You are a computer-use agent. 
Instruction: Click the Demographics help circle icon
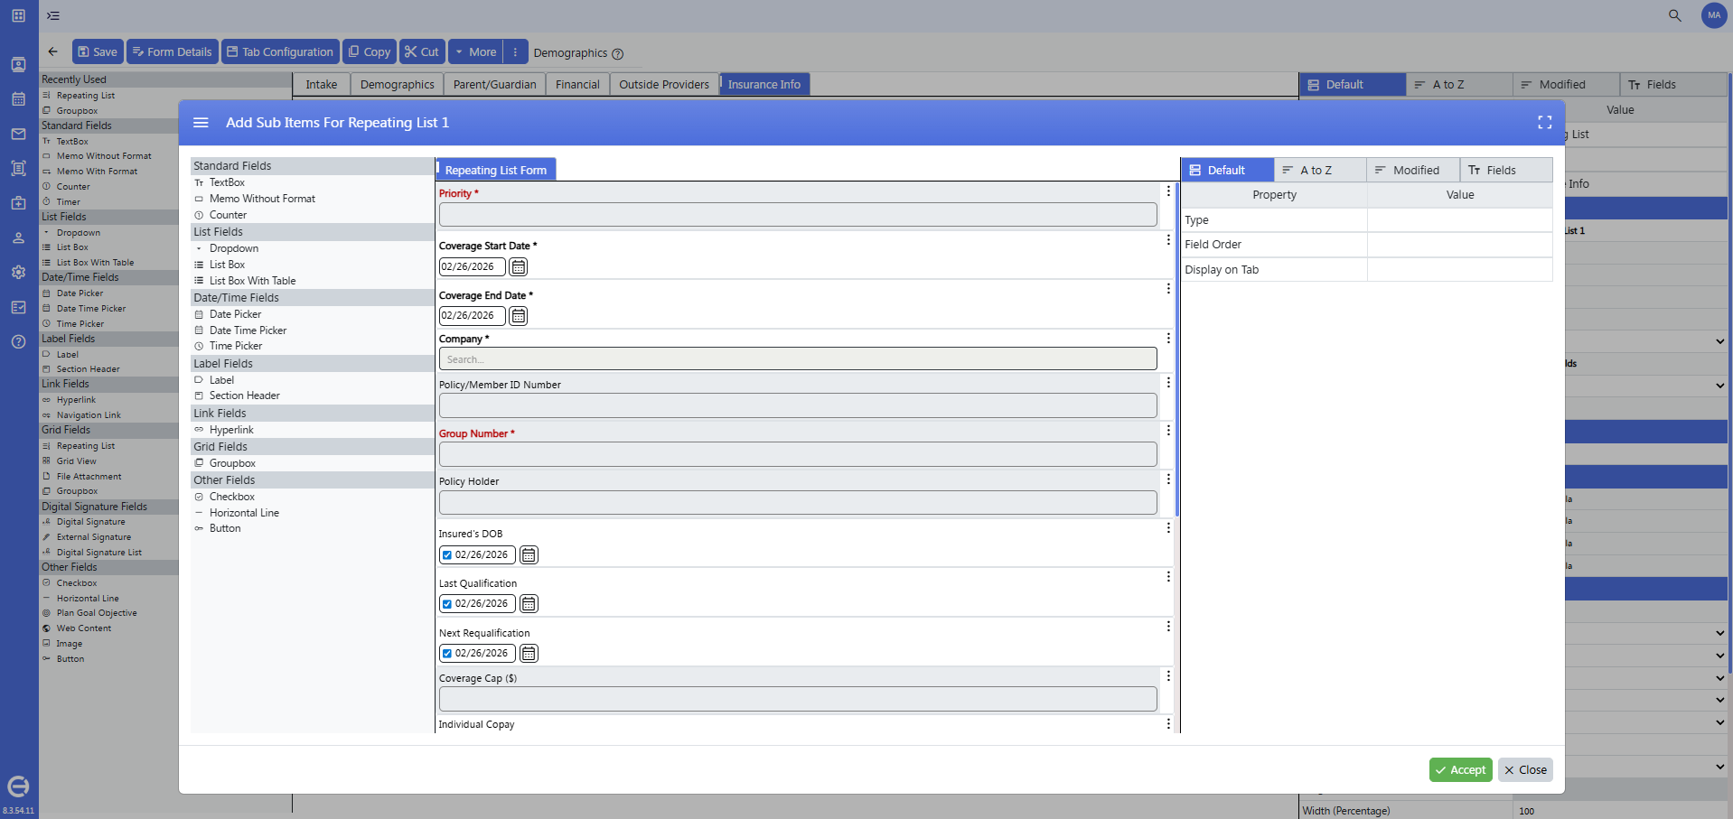pos(618,54)
